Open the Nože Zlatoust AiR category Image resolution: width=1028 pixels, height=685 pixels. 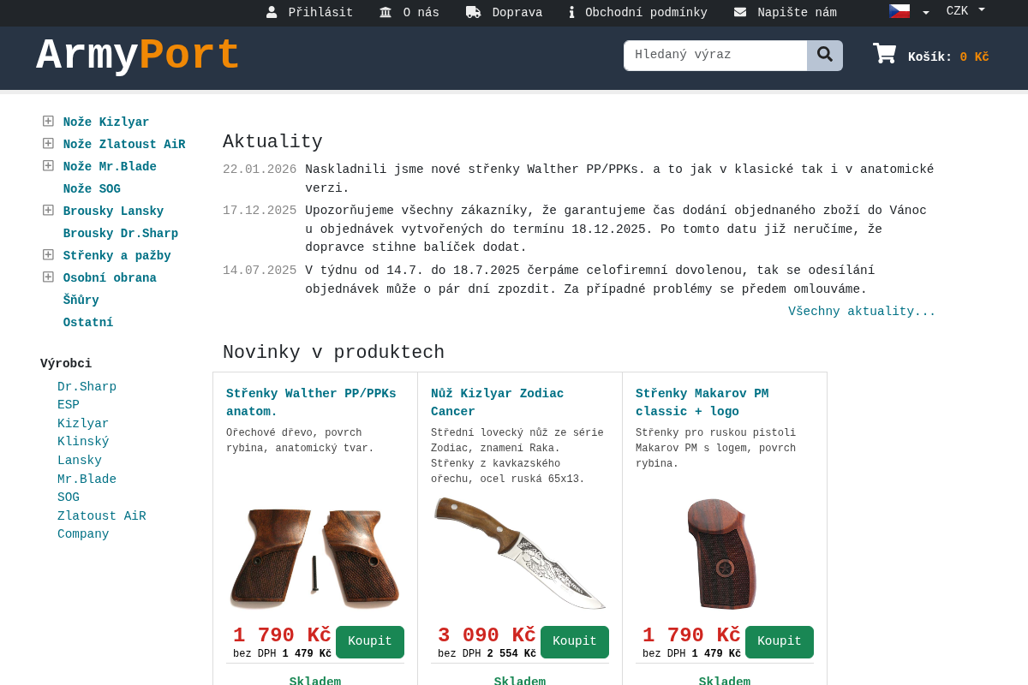[124, 145]
